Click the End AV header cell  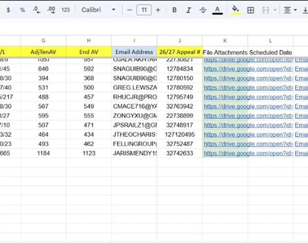pos(89,52)
